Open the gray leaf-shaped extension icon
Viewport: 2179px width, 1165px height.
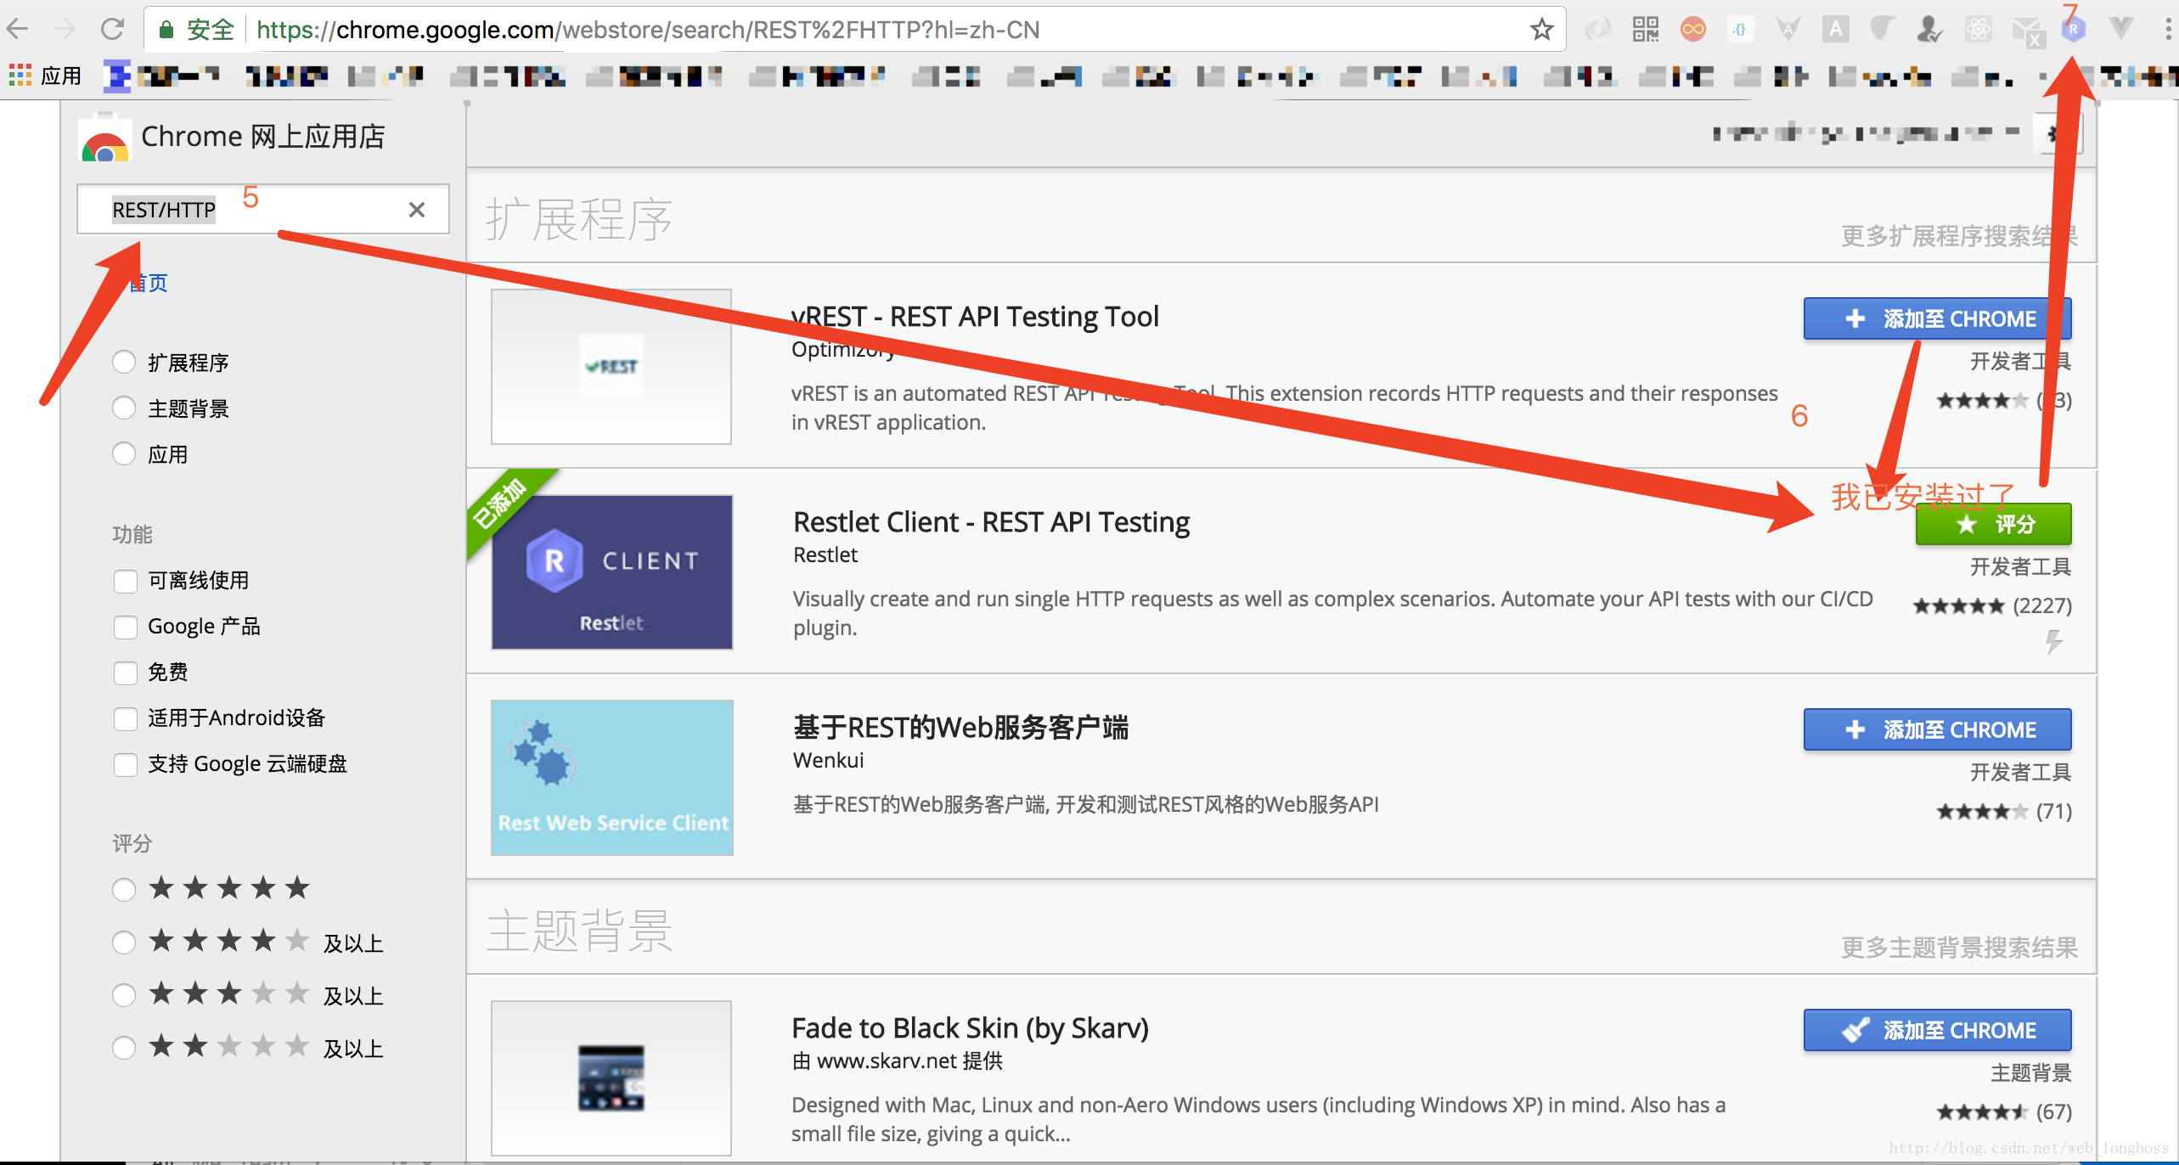pos(1883,30)
